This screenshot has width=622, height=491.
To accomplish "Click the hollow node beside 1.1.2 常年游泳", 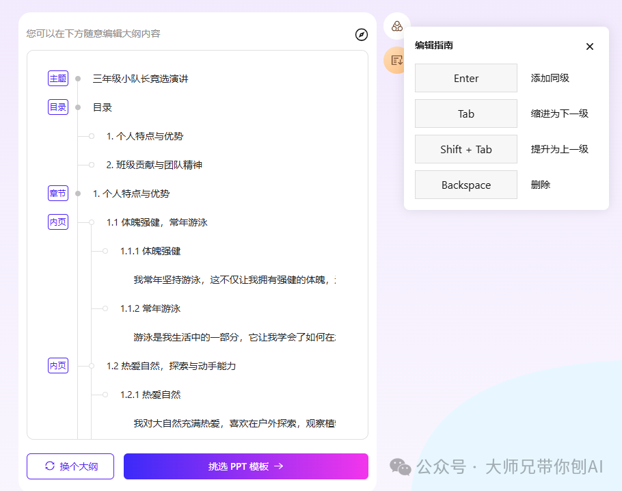I will 105,308.
